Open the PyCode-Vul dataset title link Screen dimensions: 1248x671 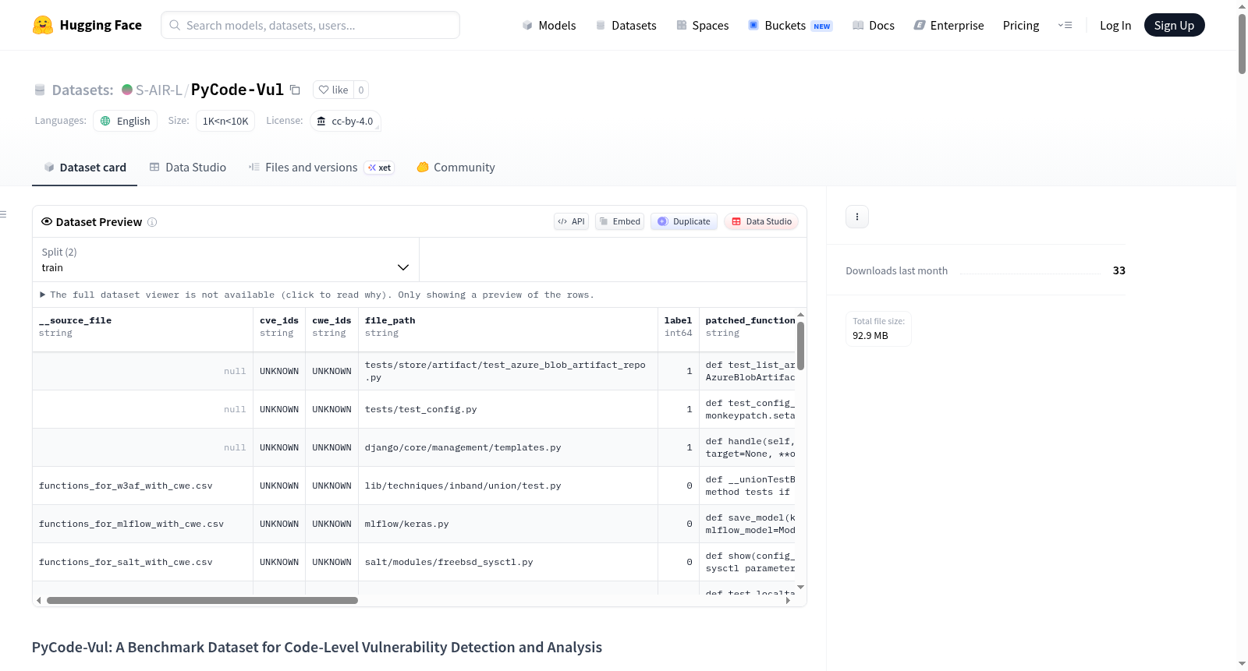tap(237, 90)
